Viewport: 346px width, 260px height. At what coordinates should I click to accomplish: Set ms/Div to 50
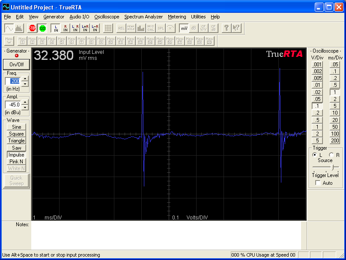335,127
